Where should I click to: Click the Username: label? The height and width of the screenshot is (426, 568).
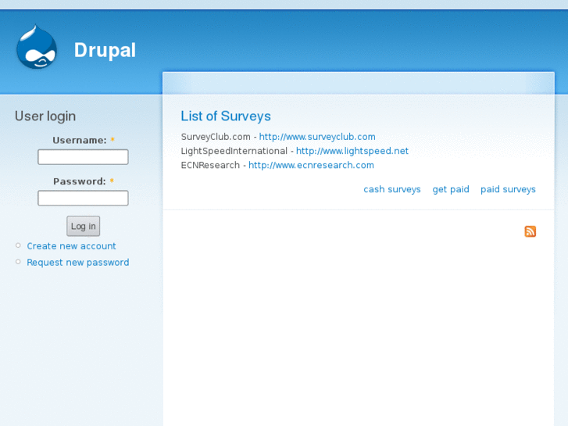tap(80, 141)
